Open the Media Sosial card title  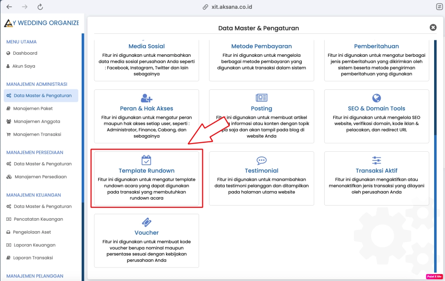146,46
